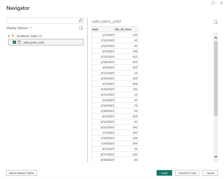Screen dimensions: 224x179
Task: Click the table icon for sales.pens_sold
Action: click(19, 42)
